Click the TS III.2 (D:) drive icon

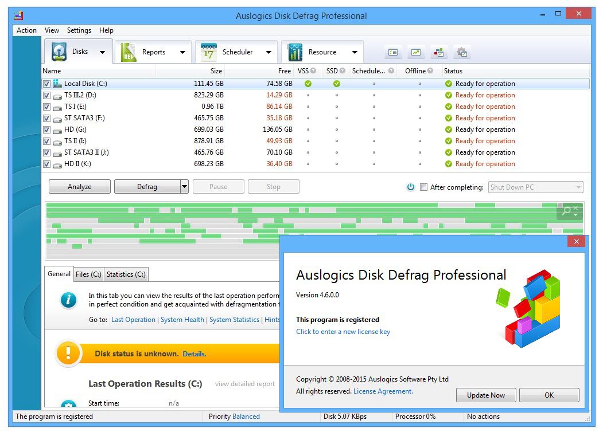(x=57, y=96)
